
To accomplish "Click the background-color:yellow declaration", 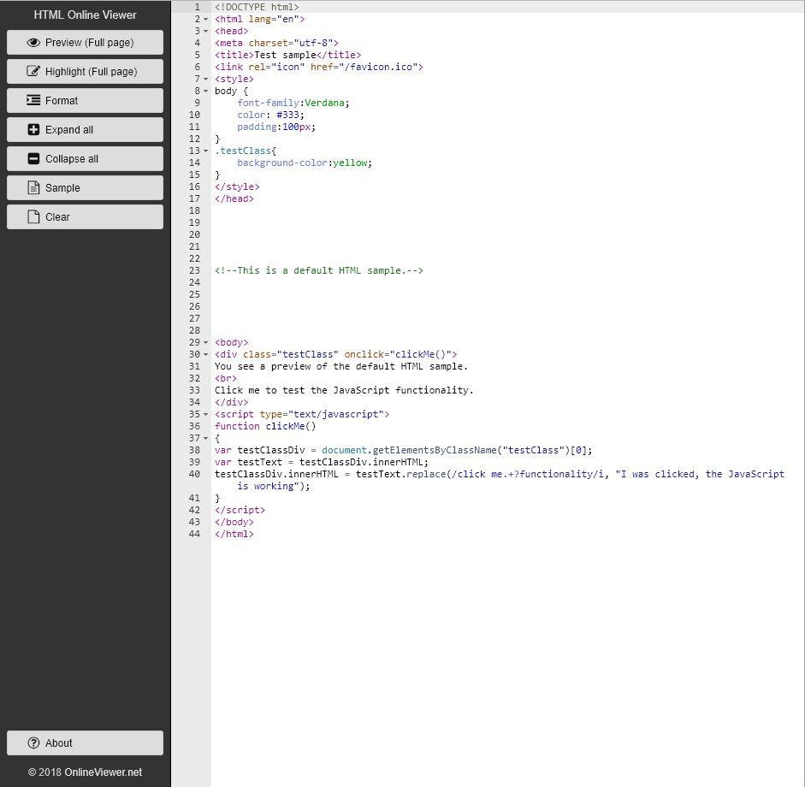I will (305, 163).
